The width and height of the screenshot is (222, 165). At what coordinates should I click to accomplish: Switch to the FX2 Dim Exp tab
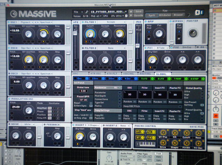click(x=182, y=47)
